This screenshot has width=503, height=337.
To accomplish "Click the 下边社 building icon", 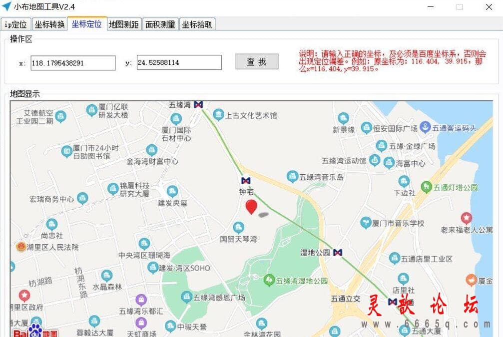I will [x=404, y=182].
